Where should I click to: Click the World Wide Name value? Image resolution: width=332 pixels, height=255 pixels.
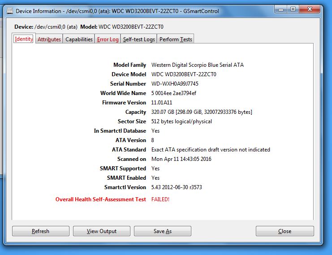point(174,93)
